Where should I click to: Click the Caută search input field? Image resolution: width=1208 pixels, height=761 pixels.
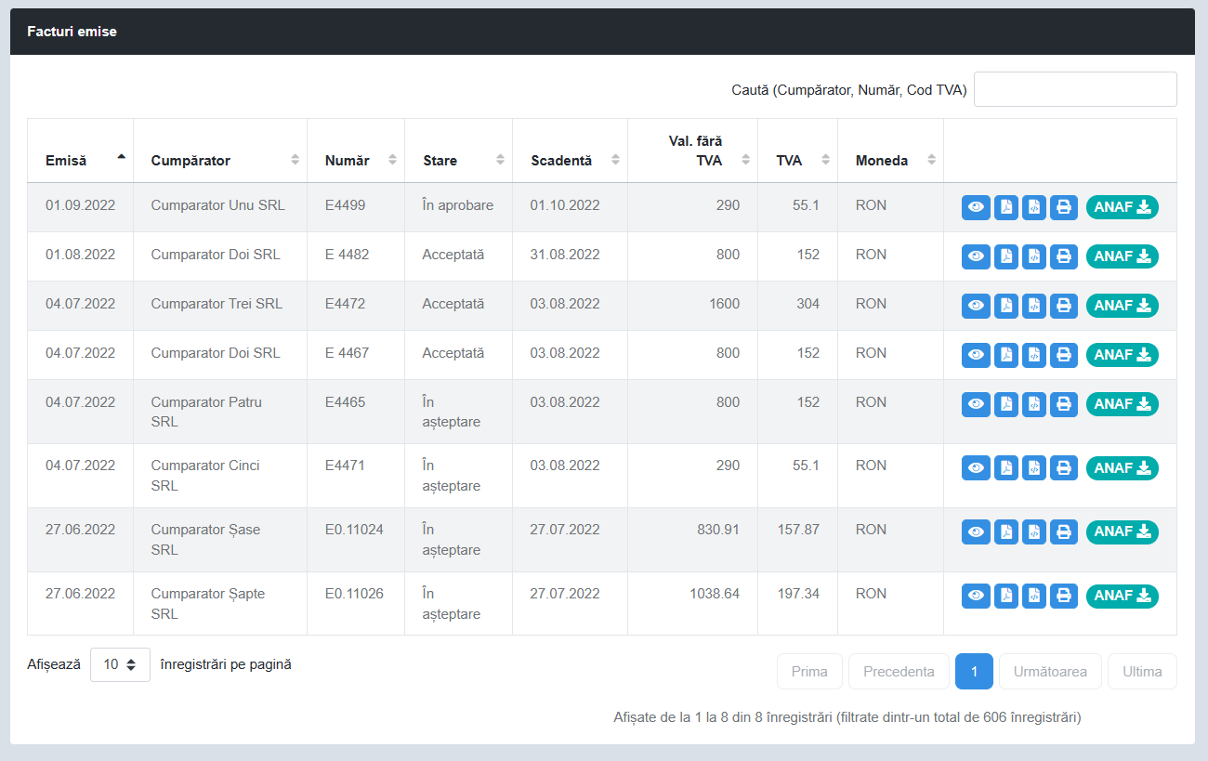[1075, 89]
